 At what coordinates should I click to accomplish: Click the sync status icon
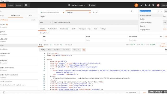(x=136, y=5)
